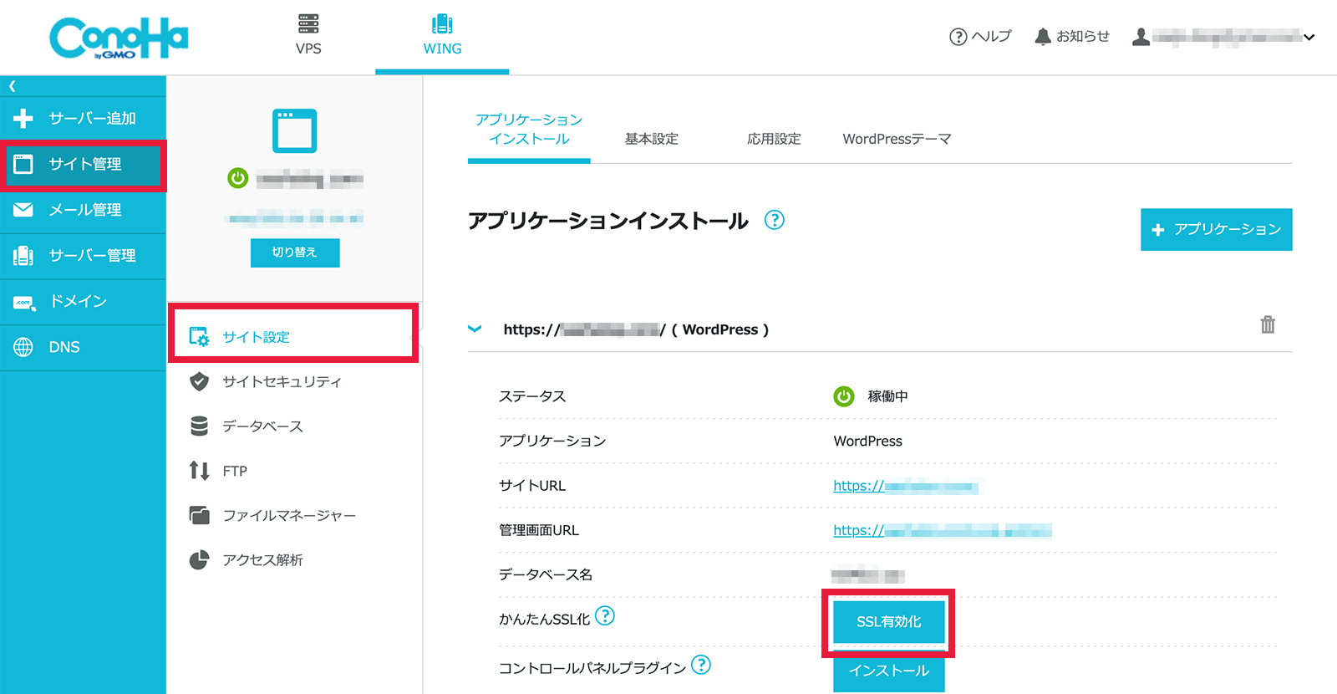Click the サイト設定 gear window icon
1337x694 pixels.
[x=199, y=337]
